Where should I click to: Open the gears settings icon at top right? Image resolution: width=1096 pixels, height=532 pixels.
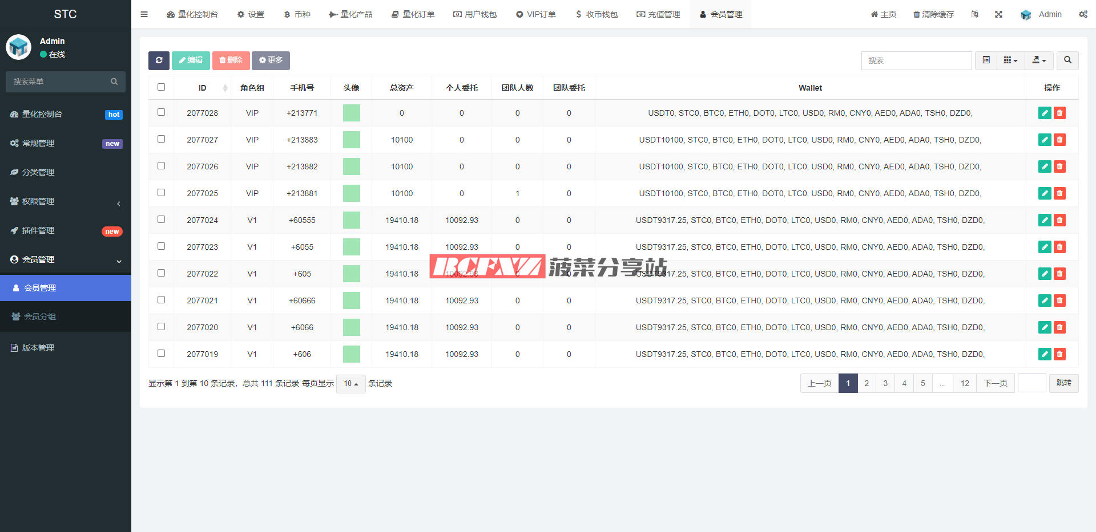click(1083, 14)
